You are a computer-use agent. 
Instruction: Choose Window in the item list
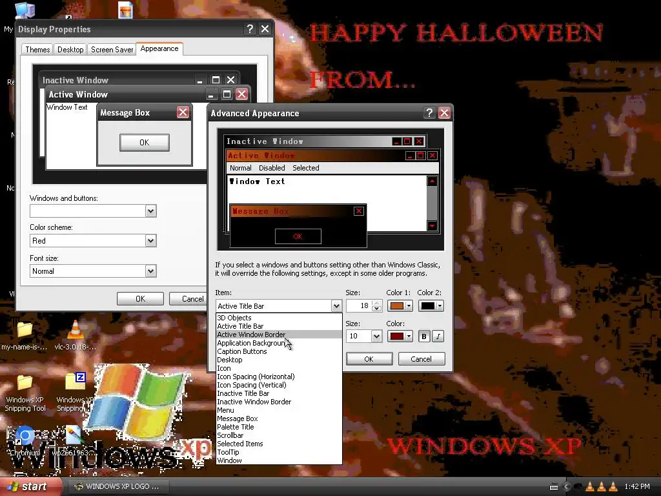(x=279, y=460)
